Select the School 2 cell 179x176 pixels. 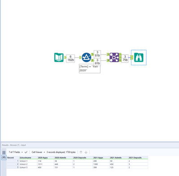pos(28,164)
